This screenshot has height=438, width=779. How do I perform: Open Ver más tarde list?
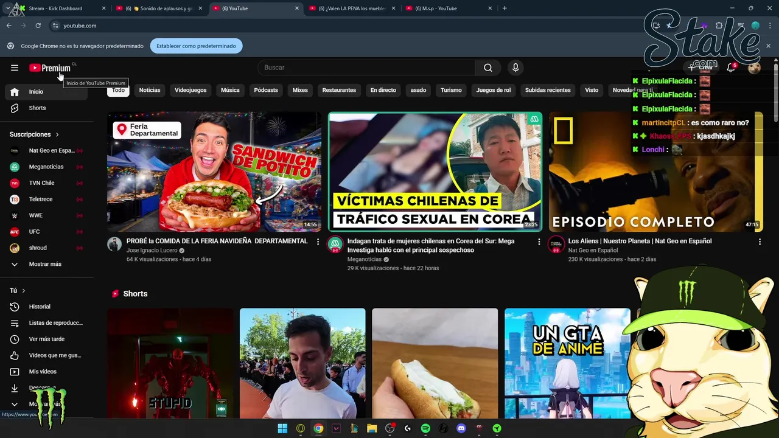click(46, 339)
